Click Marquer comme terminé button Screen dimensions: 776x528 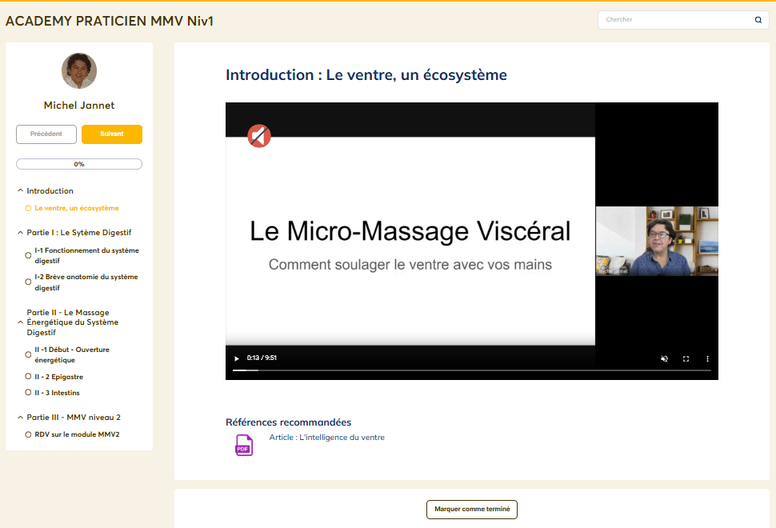pyautogui.click(x=472, y=509)
